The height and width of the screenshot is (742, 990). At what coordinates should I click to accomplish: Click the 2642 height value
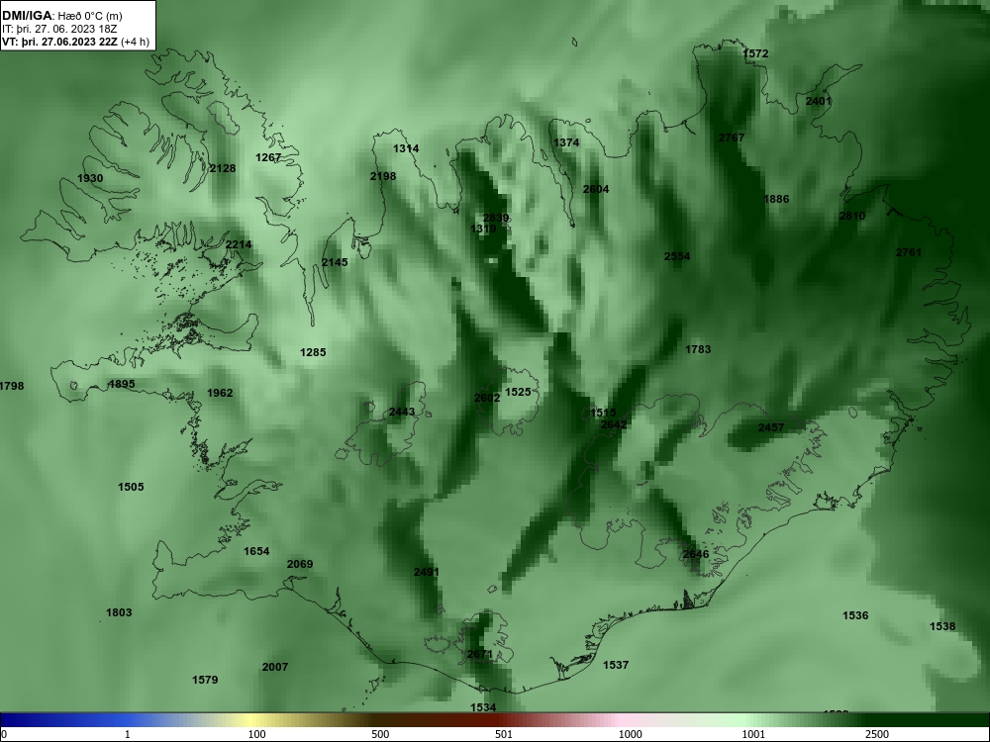pyautogui.click(x=615, y=424)
